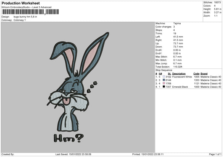
Task: Click the Height value 5.81 in
Action: [217, 9]
